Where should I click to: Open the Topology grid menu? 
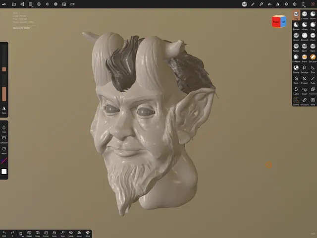coord(31,4)
